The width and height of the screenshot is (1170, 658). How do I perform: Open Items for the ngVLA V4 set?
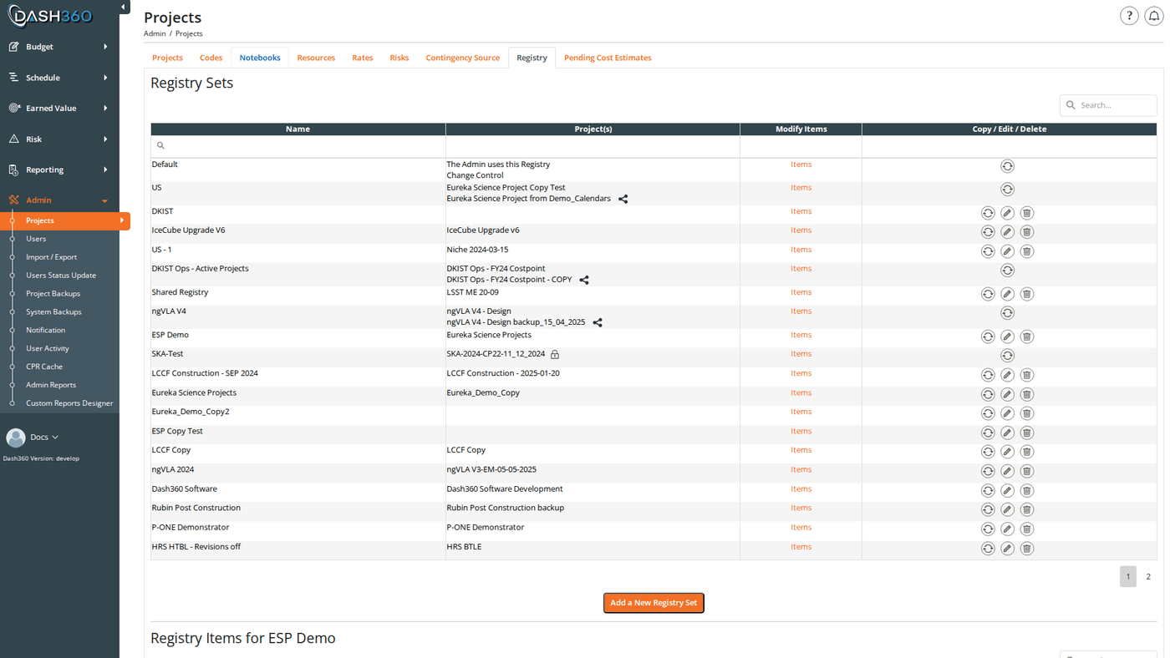[801, 311]
